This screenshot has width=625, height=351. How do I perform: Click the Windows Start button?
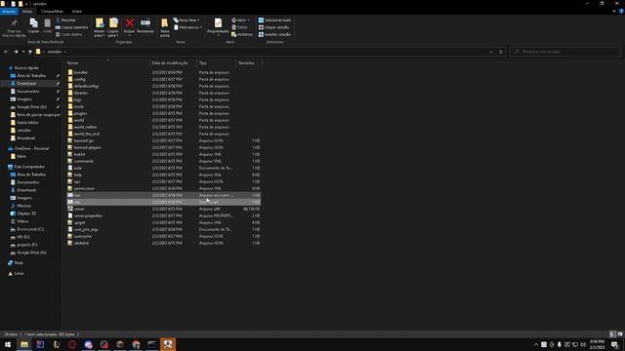[8, 344]
